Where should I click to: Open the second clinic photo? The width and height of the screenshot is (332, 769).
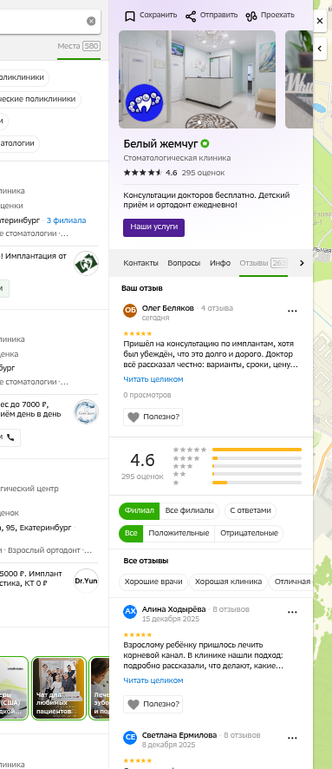[299, 79]
